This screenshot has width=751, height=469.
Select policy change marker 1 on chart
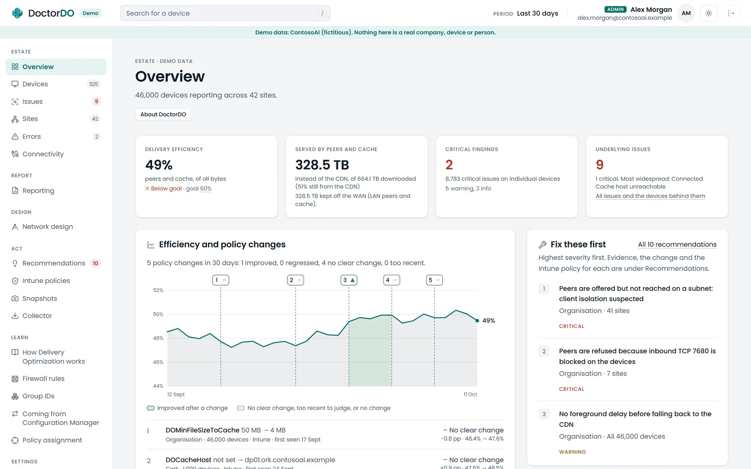tap(221, 280)
